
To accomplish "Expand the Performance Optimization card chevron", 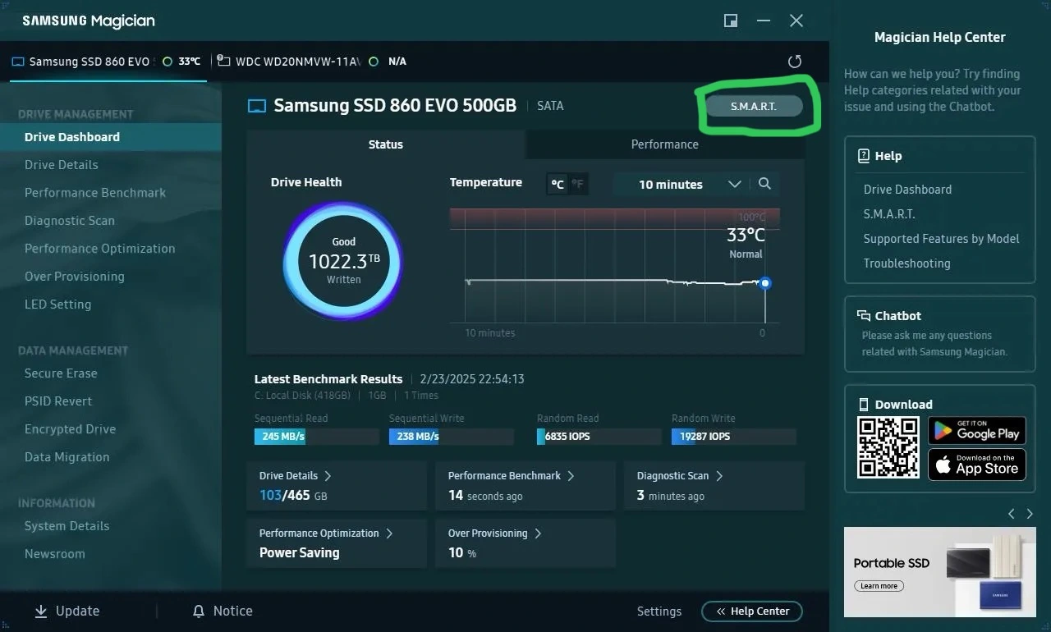I will click(389, 534).
